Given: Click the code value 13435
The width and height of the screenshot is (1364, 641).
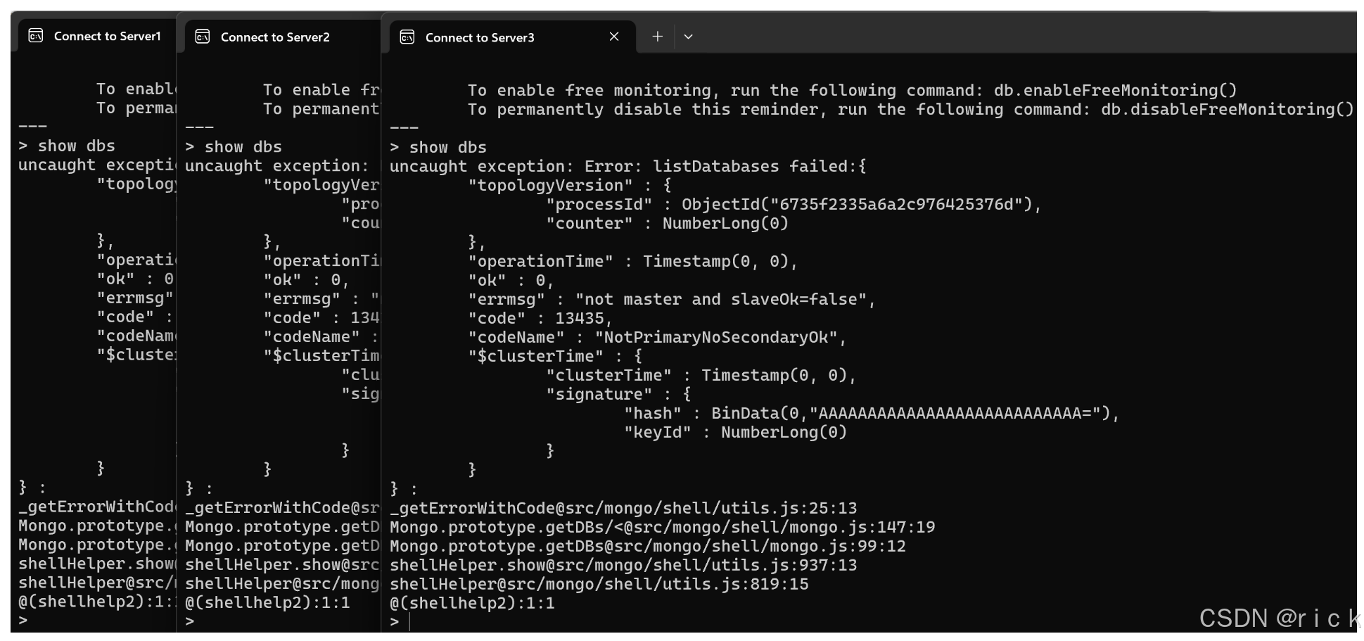Looking at the screenshot, I should click(x=580, y=319).
